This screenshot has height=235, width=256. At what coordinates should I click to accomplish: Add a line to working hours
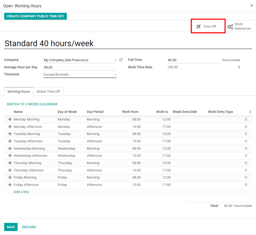pyautogui.click(x=21, y=192)
